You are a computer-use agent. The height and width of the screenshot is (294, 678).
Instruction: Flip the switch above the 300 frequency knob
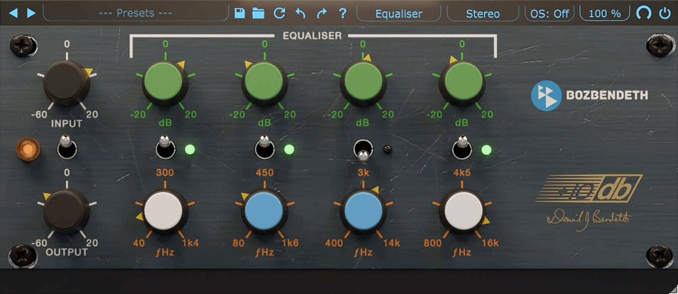164,147
